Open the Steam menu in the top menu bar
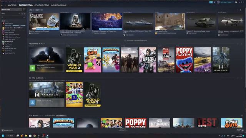Image resolution: width=246 pixels, height=138 pixels. coord(3,2)
